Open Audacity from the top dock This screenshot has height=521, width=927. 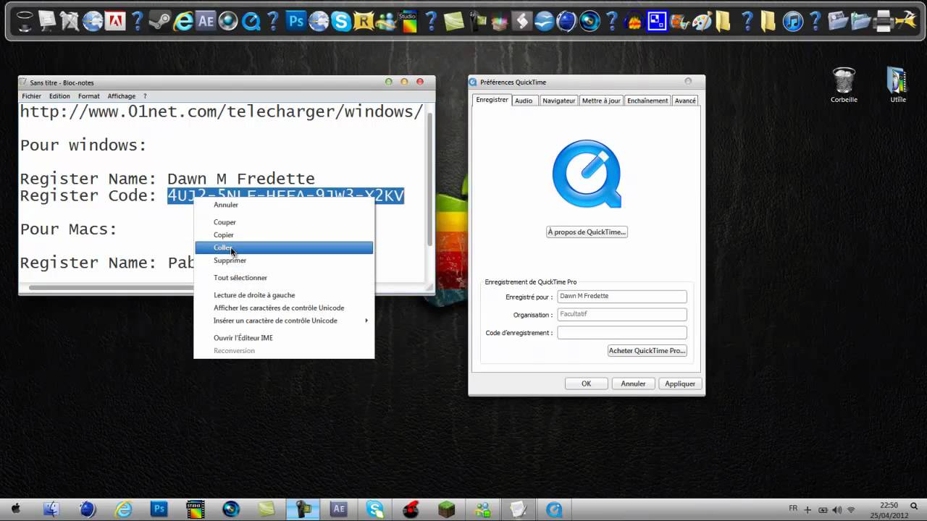634,21
